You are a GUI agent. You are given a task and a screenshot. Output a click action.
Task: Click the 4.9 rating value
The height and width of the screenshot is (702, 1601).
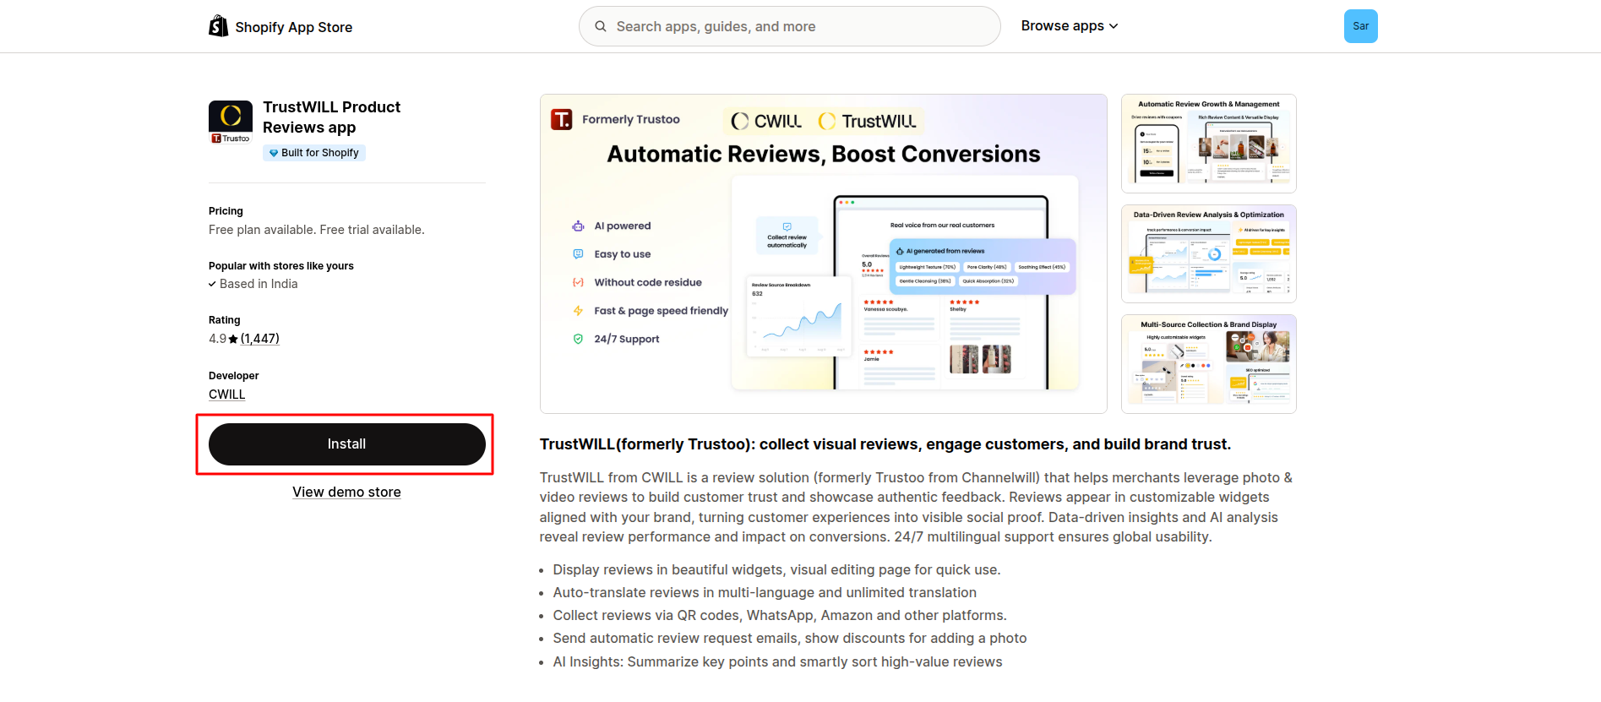tap(217, 339)
